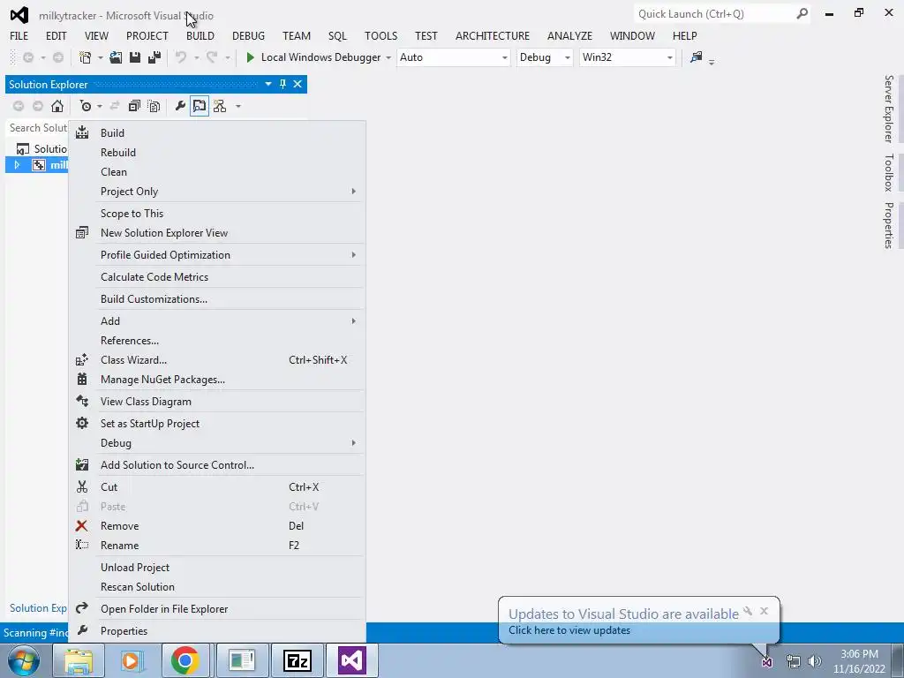Click the View Class Diagram toolbar icon
Screen dimensions: 904x678
(220, 106)
